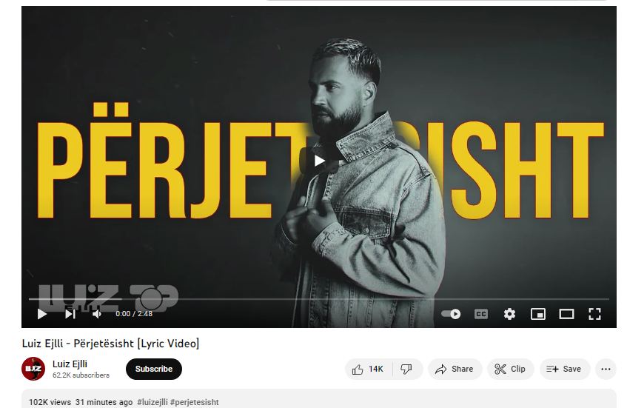The width and height of the screenshot is (627, 408).
Task: Enter full screen mode
Action: 594,314
